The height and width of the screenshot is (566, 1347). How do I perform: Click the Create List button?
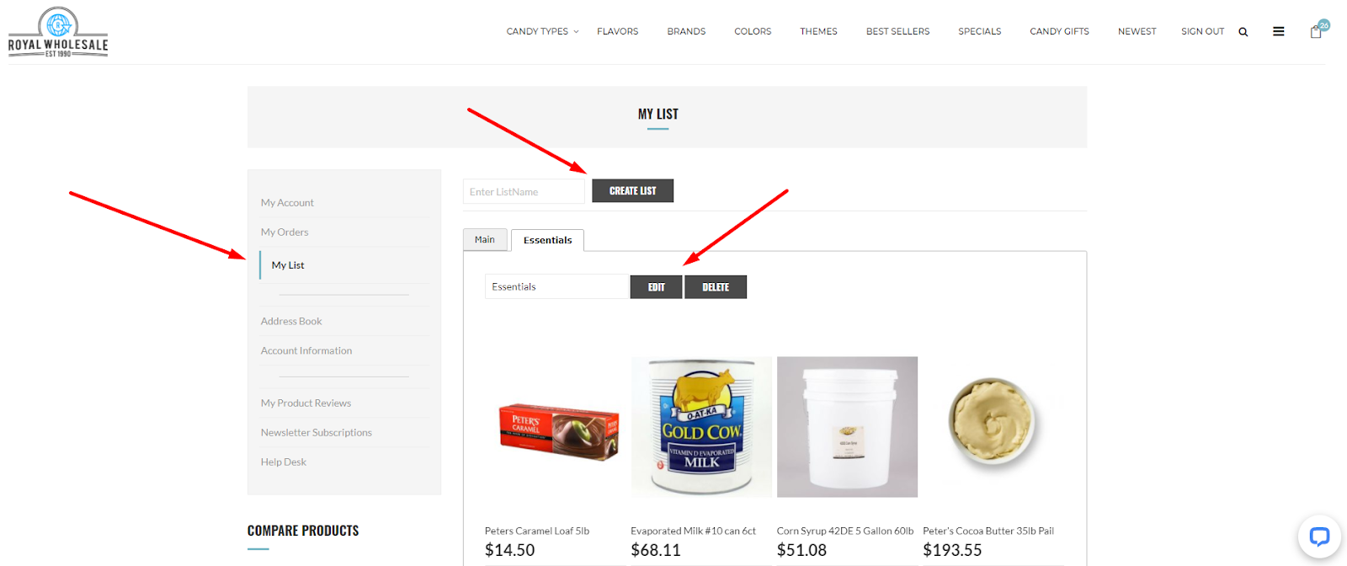tap(632, 191)
